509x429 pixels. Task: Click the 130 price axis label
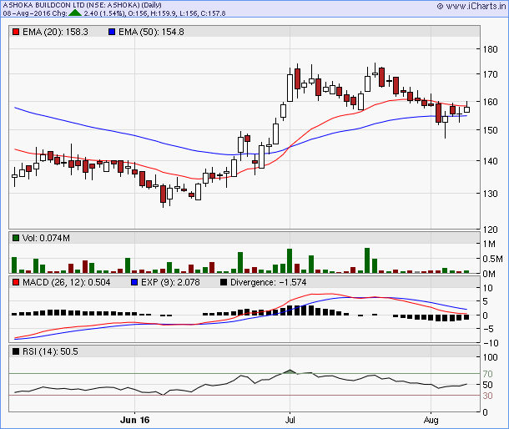pyautogui.click(x=490, y=194)
